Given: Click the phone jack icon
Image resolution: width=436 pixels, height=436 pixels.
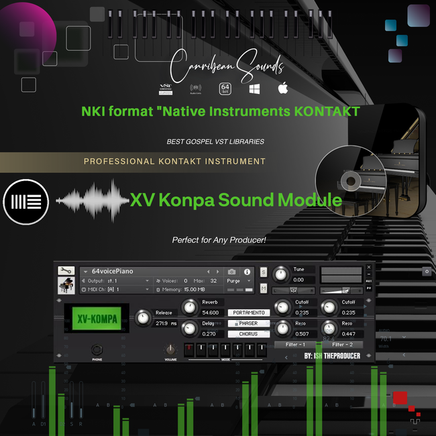Looking at the screenshot, I should pos(97,349).
